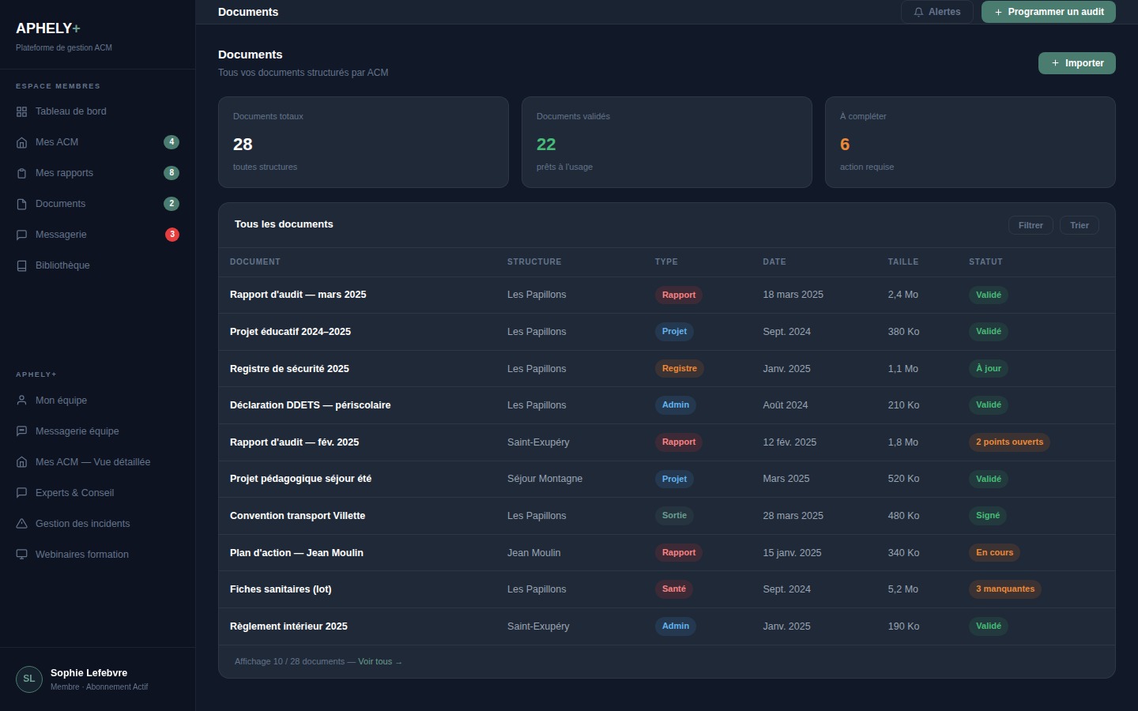Viewport: 1138px width, 711px height.
Task: Click the Webinaires formation monitor icon
Action: 22,555
